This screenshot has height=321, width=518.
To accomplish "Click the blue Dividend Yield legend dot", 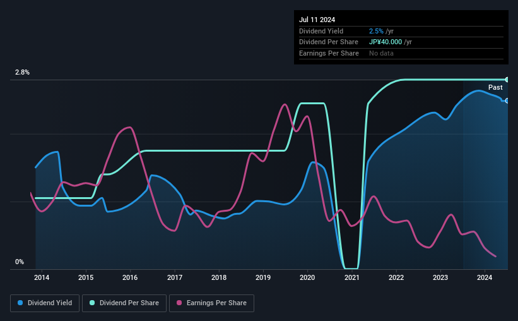I will click(x=20, y=303).
